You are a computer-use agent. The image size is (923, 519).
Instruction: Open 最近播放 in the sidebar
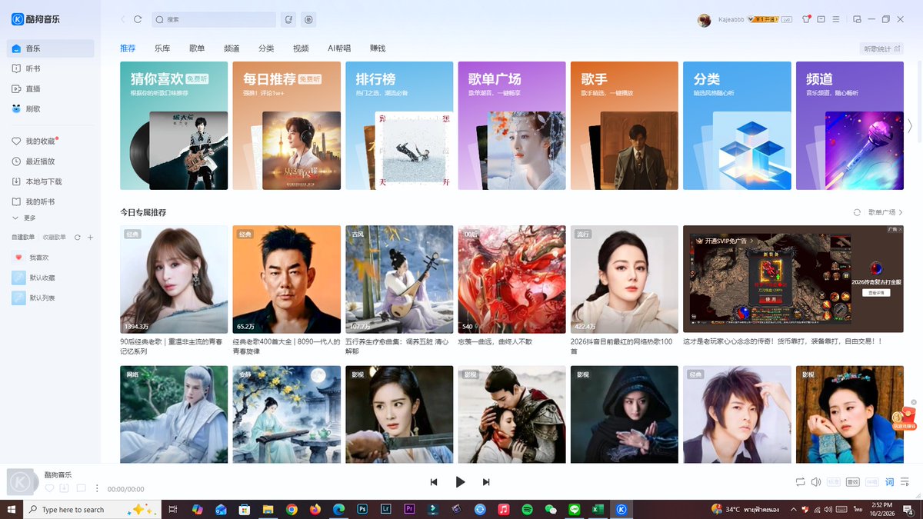pyautogui.click(x=51, y=161)
